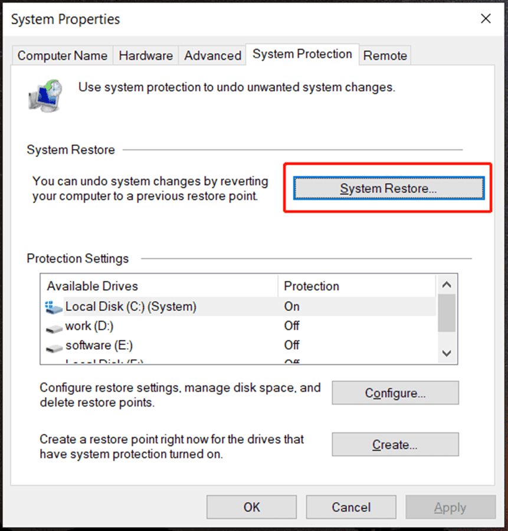The image size is (508, 531).
Task: Select the Local Disk (C:) drive icon
Action: click(54, 307)
